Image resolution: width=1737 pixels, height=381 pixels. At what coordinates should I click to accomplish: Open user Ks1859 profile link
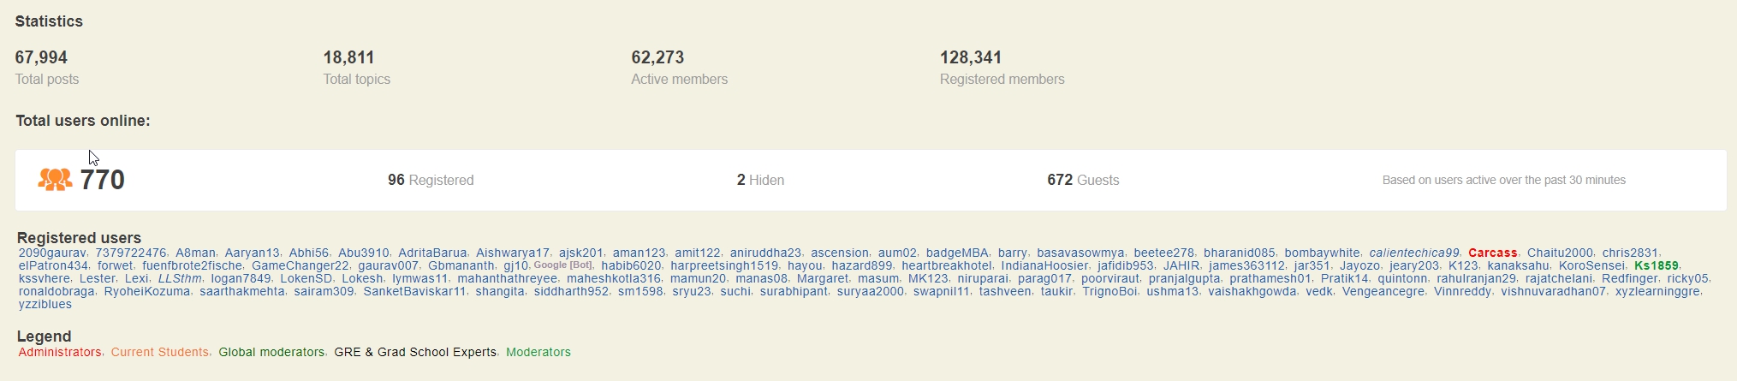(1657, 265)
